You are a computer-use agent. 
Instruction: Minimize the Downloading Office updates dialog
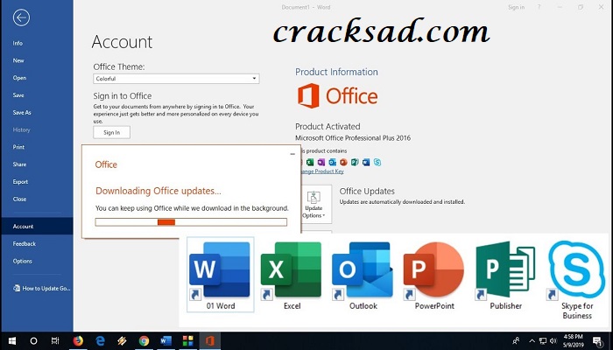tap(292, 154)
